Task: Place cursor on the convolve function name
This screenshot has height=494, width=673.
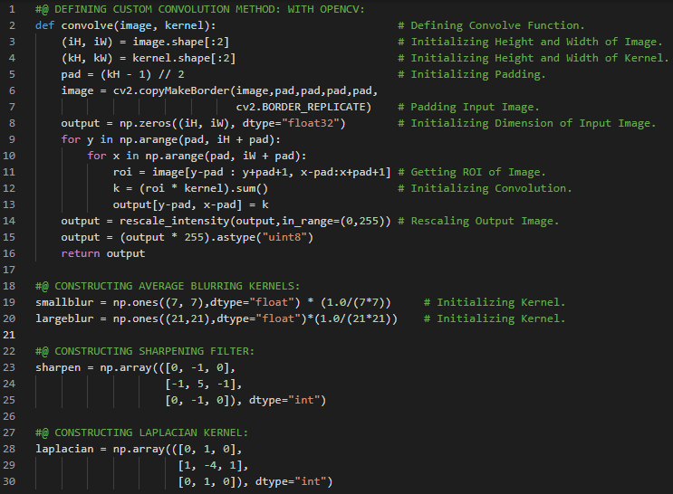Action: [87, 25]
